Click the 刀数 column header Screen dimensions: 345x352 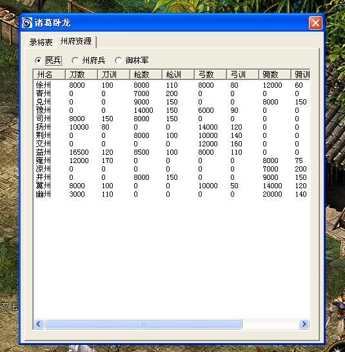coord(81,75)
